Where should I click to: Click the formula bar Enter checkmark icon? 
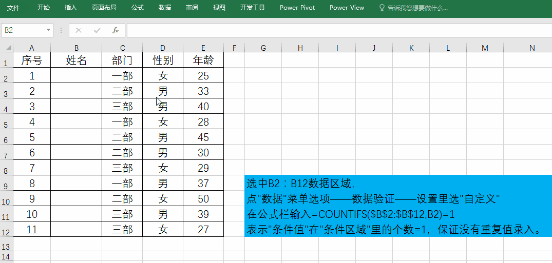coord(97,31)
